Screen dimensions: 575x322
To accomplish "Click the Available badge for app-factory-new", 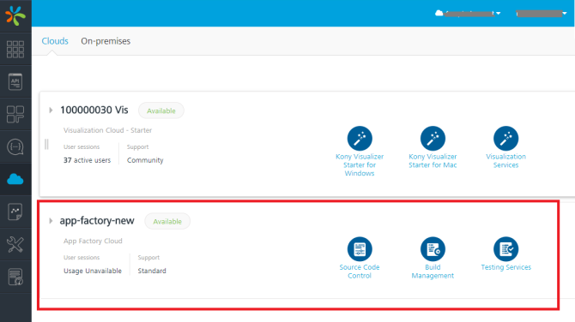I will (167, 221).
